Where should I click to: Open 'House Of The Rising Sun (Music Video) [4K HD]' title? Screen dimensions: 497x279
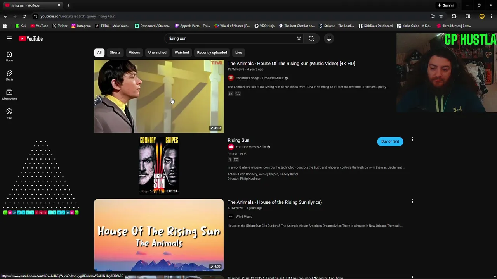coord(291,64)
